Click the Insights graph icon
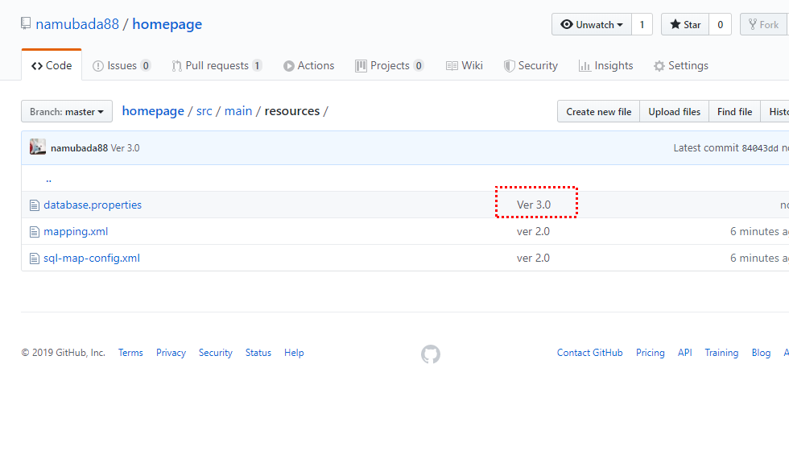This screenshot has width=789, height=451. tap(585, 66)
